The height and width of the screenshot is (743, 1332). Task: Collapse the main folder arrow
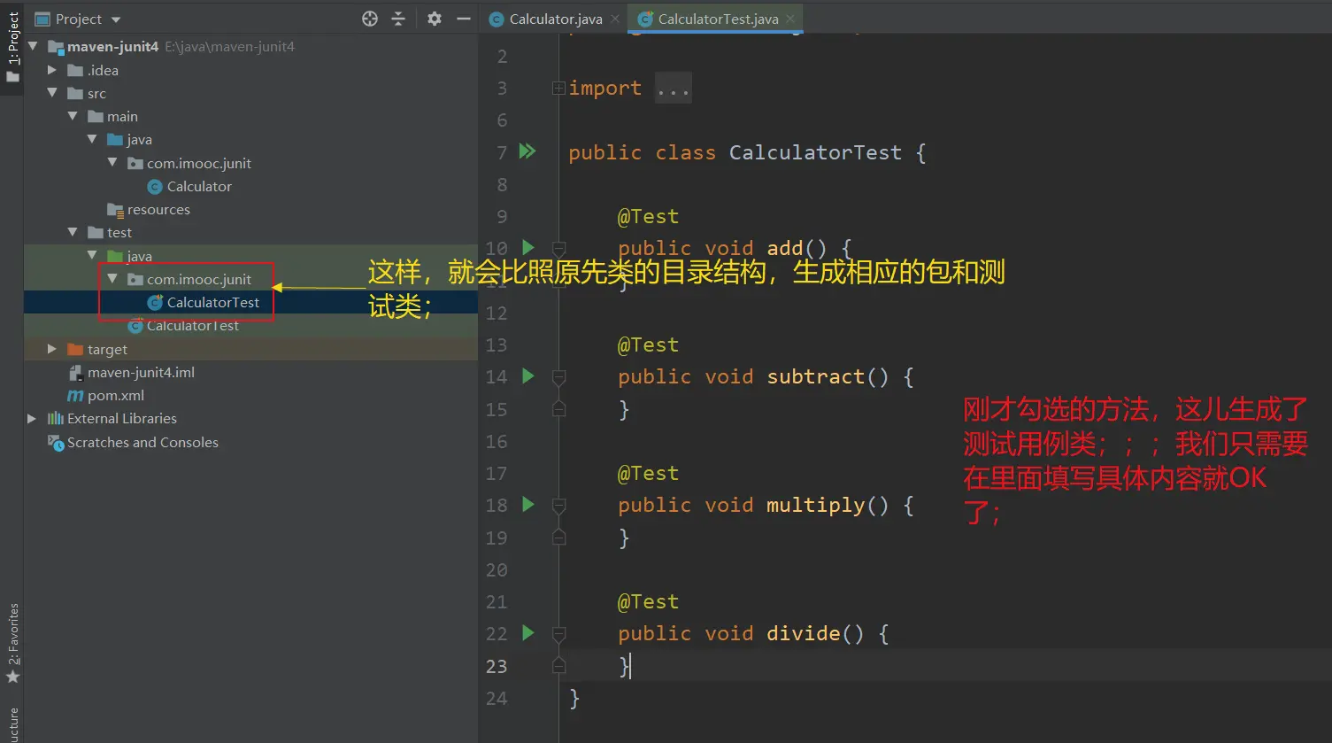point(73,116)
